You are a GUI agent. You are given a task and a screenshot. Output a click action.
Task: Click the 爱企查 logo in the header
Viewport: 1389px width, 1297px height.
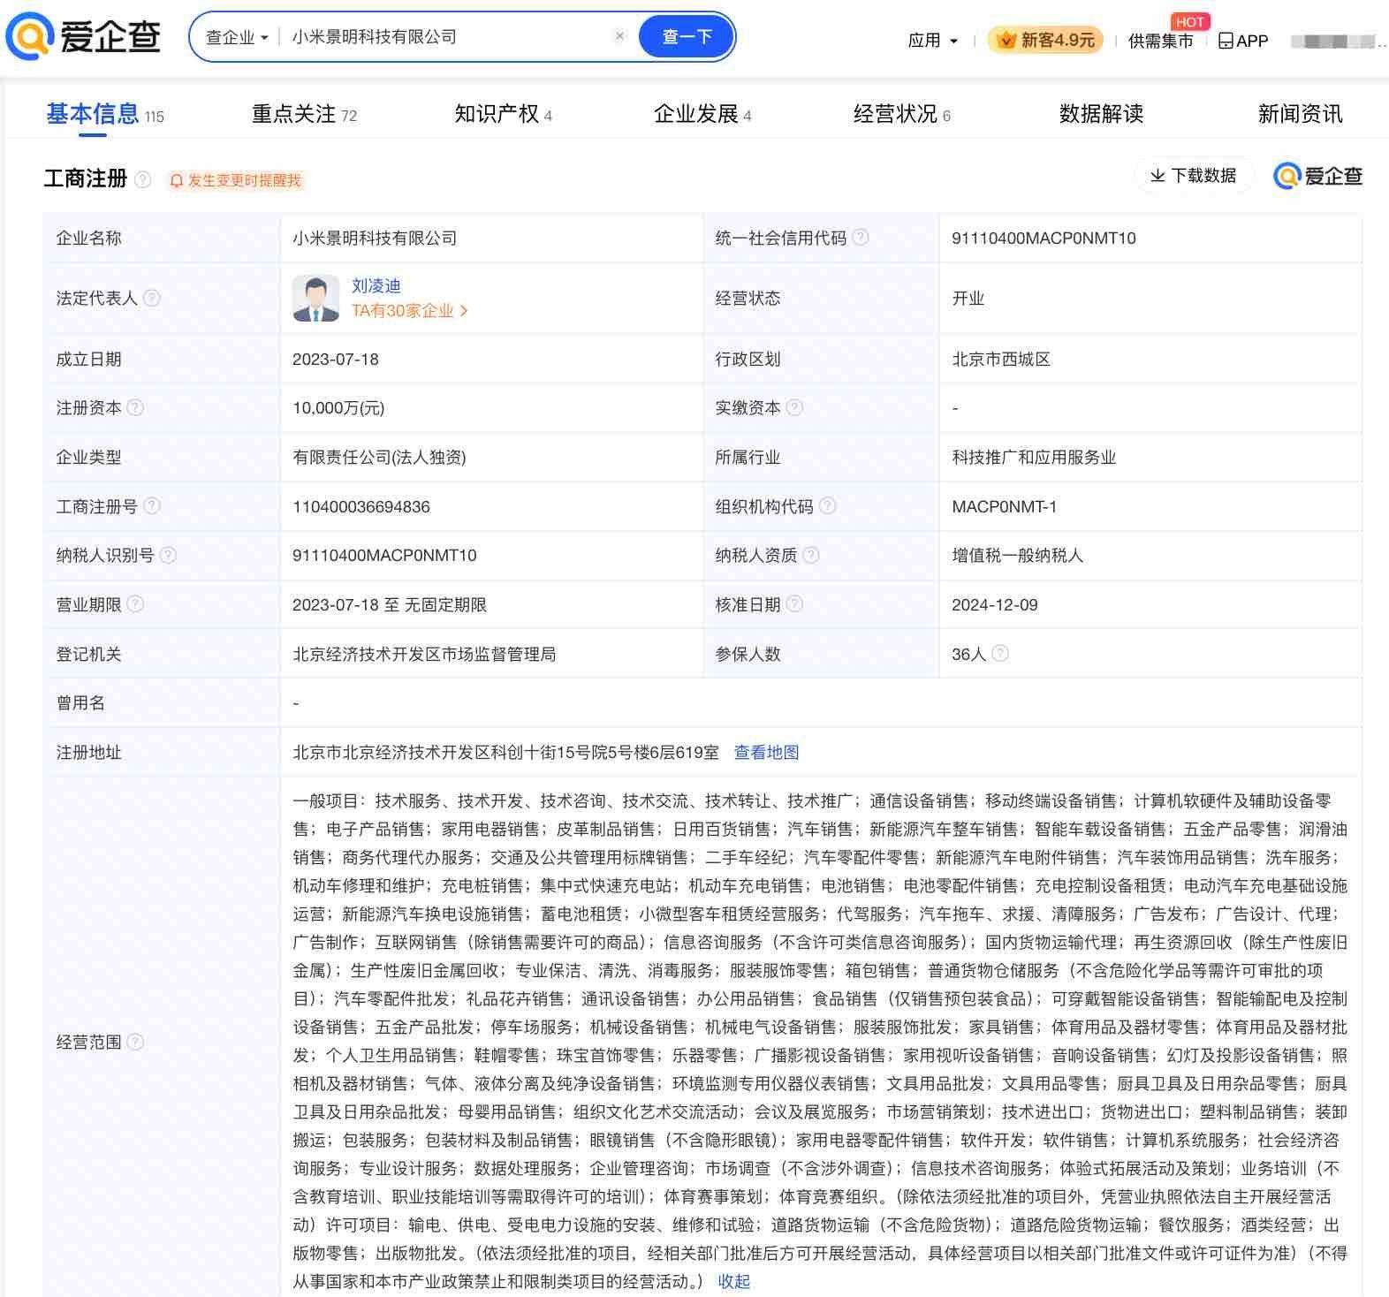83,37
